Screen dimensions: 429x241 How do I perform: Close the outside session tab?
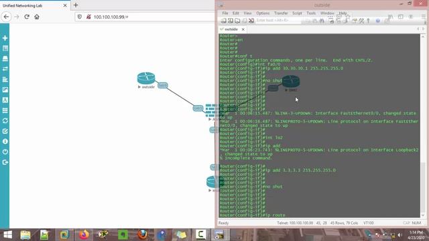tap(243, 29)
